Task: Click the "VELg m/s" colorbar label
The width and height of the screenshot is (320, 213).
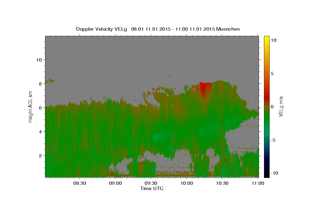Action: 281,106
